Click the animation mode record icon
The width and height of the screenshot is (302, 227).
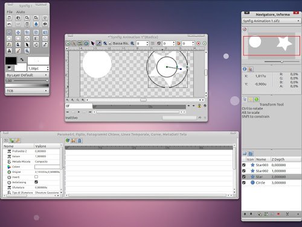(x=198, y=43)
